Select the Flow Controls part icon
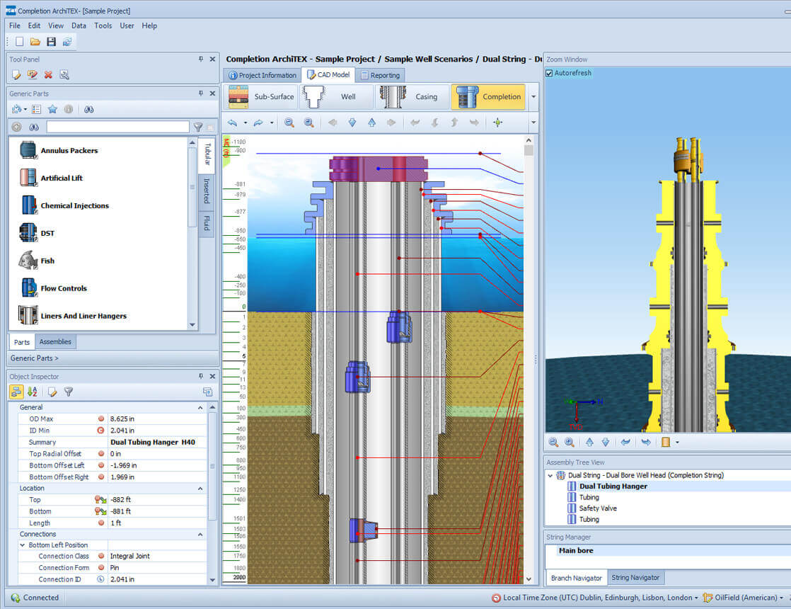The height and width of the screenshot is (609, 791). pos(28,288)
